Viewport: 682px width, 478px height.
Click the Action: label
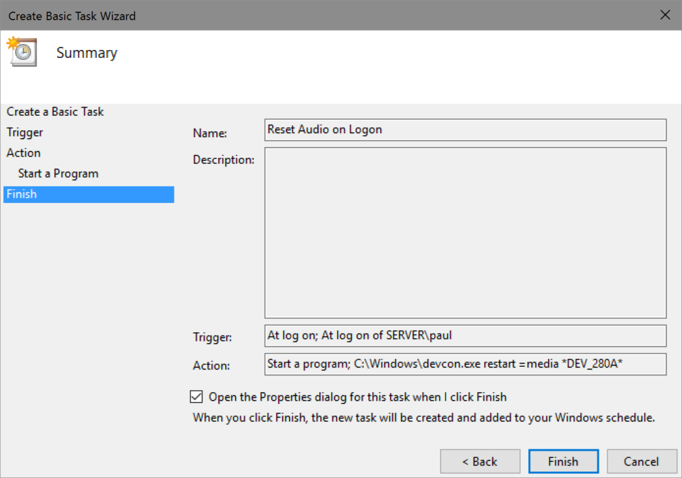[x=211, y=365]
